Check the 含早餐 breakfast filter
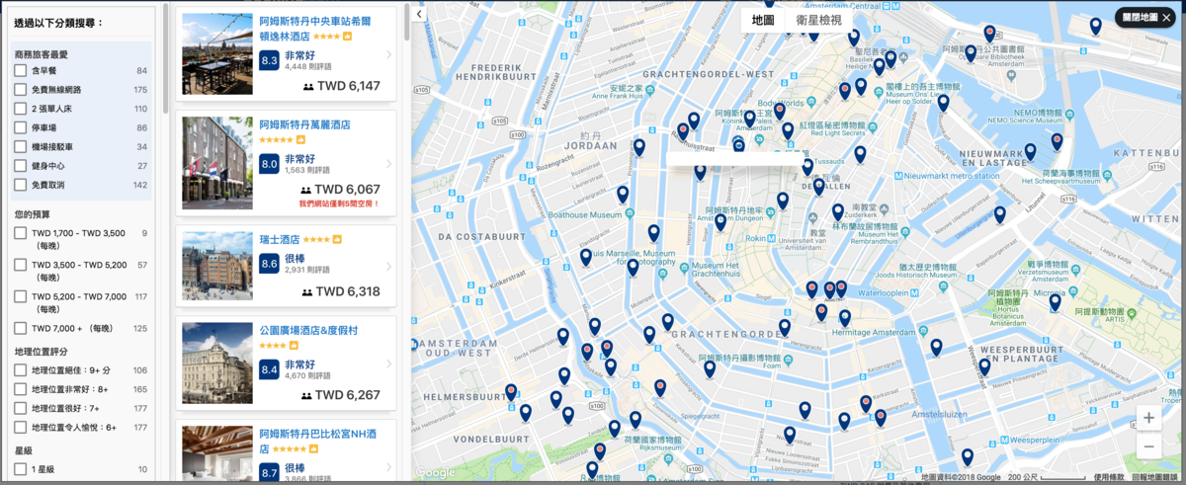 click(x=20, y=71)
